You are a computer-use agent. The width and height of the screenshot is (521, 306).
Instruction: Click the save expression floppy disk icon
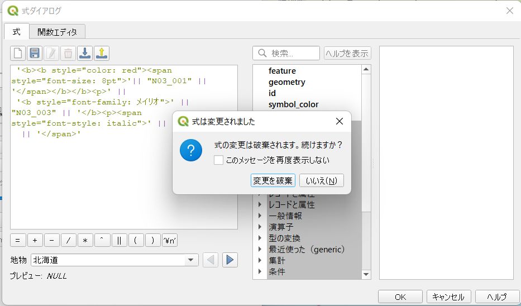click(35, 53)
